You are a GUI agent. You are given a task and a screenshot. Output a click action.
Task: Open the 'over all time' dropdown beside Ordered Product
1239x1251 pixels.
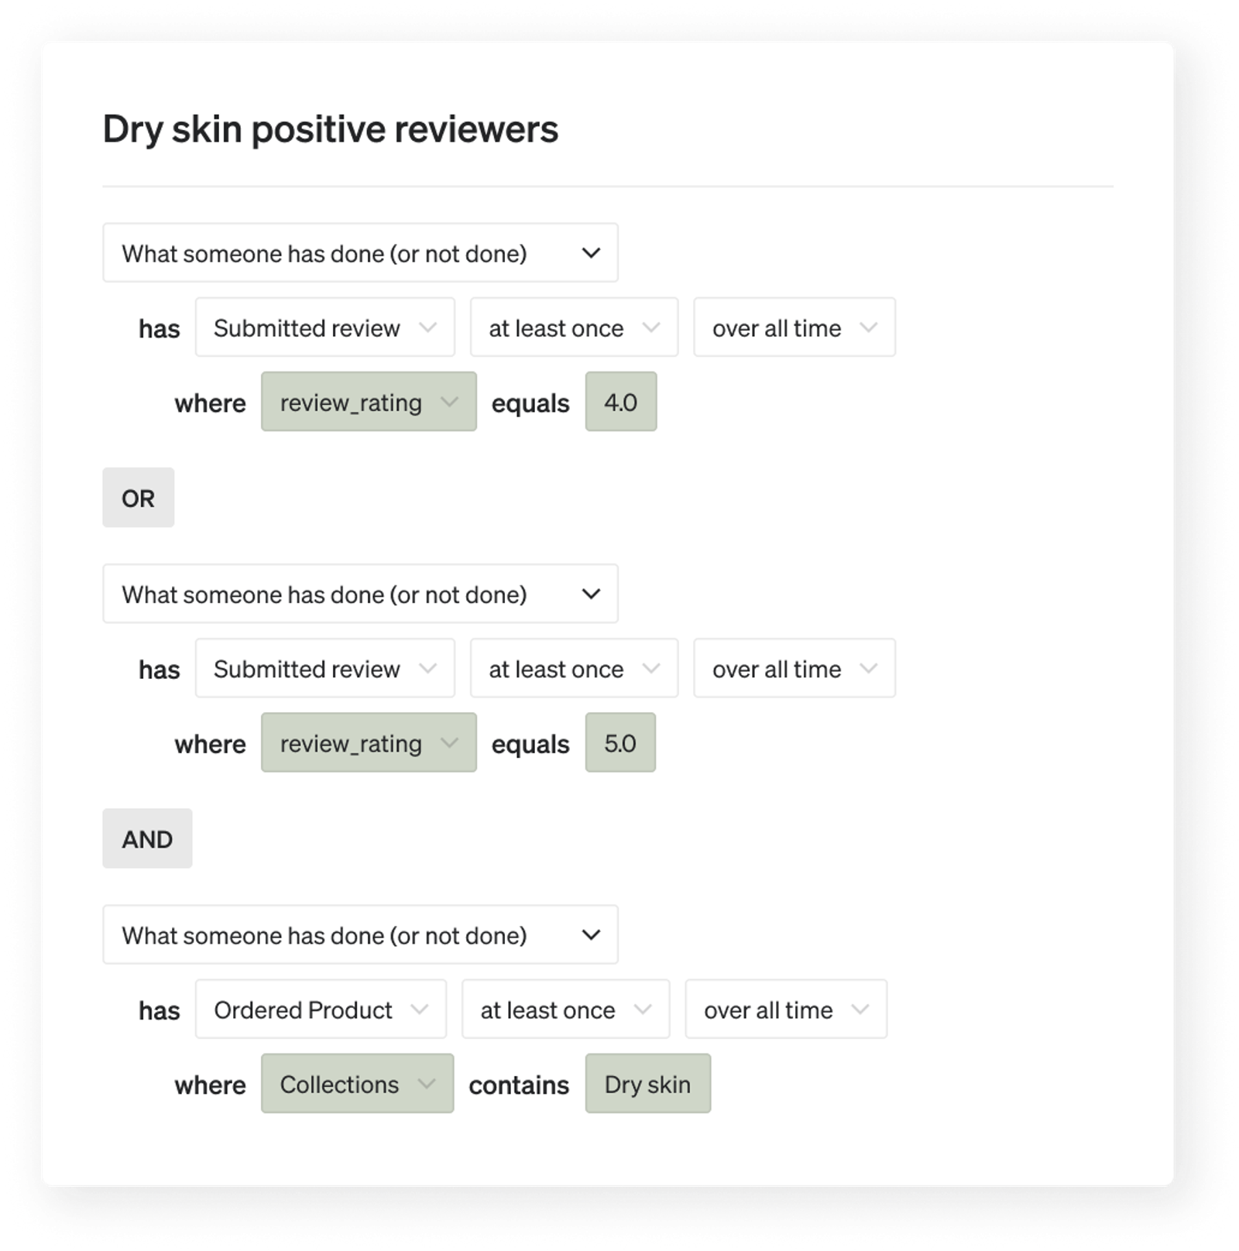click(x=786, y=1009)
